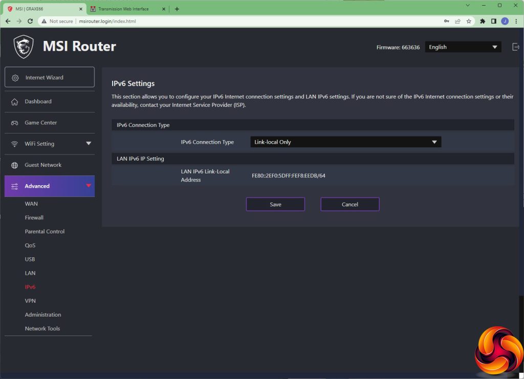
Task: Select the MSI GRAXE66 browser tab
Action: pos(45,9)
